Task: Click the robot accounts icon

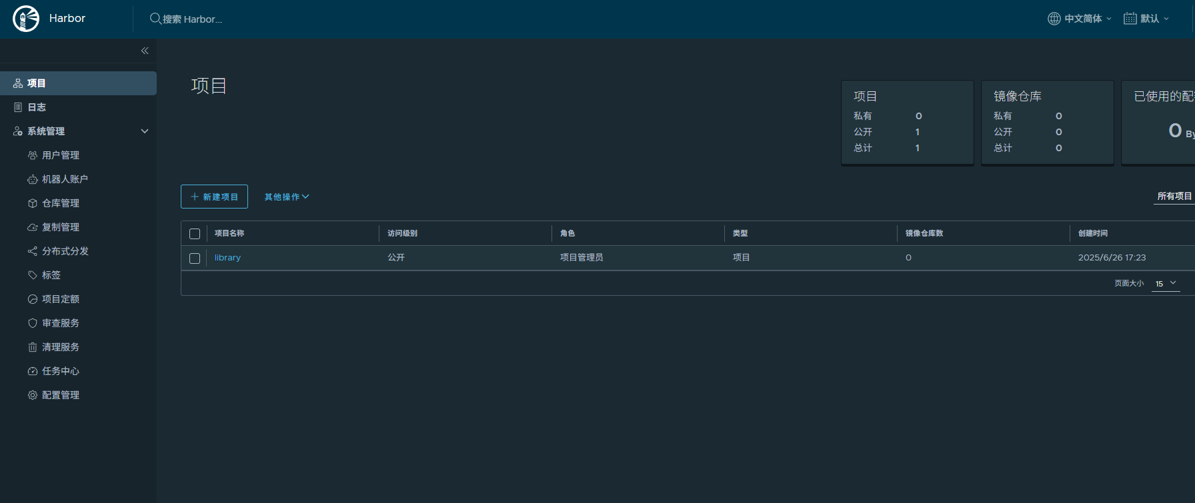Action: (32, 179)
